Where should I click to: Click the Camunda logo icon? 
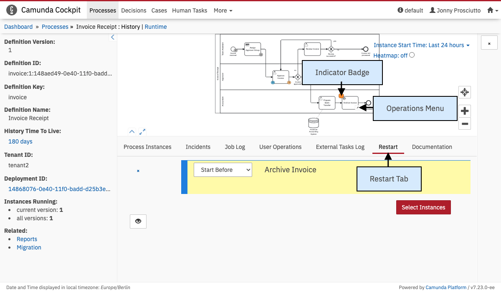(12, 10)
